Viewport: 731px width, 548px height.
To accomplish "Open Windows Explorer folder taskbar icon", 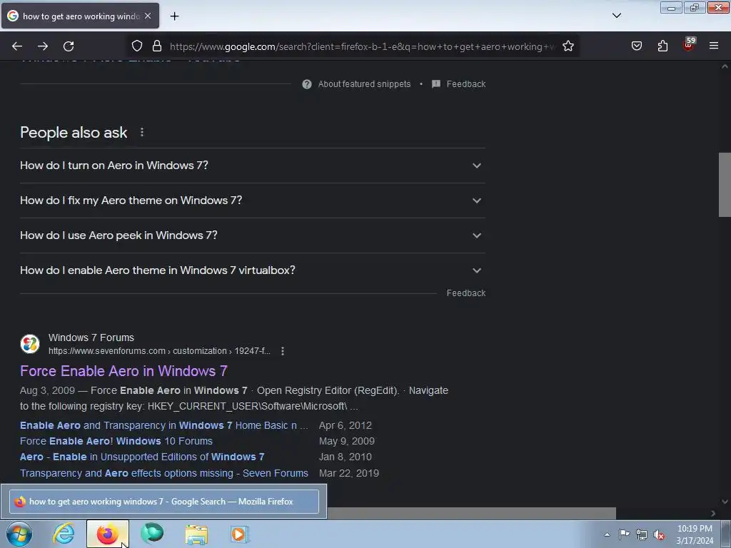I will tap(196, 534).
